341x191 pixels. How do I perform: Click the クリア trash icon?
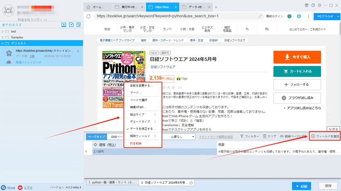[x=264, y=136]
